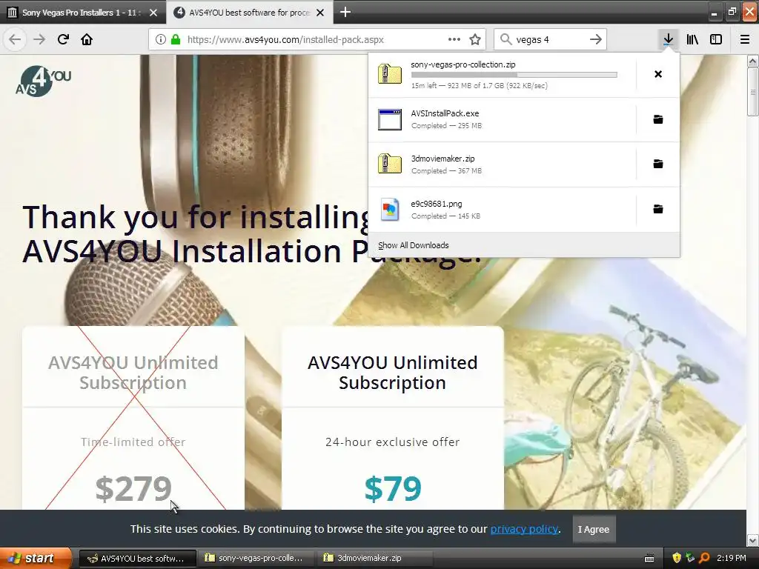The width and height of the screenshot is (759, 569).
Task: Click the magnifier system tray icon
Action: pos(704,558)
